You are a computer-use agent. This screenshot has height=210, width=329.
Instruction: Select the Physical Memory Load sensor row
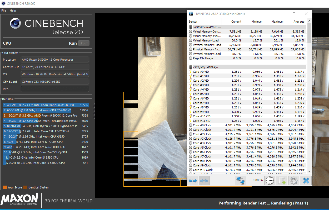(247, 54)
